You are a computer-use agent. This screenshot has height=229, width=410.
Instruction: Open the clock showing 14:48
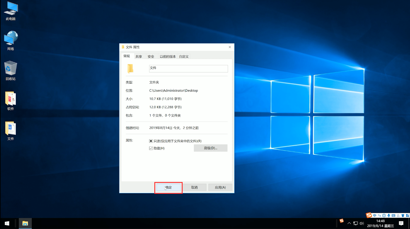pyautogui.click(x=380, y=223)
